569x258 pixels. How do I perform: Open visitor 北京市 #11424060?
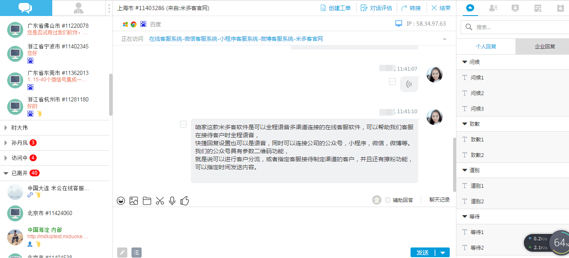click(x=54, y=213)
